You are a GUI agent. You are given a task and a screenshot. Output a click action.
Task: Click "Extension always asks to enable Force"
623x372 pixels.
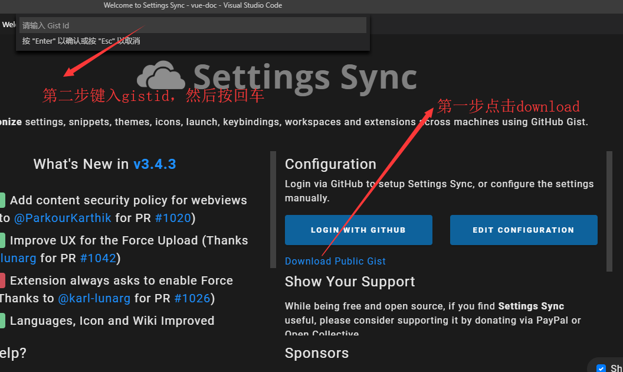point(121,280)
